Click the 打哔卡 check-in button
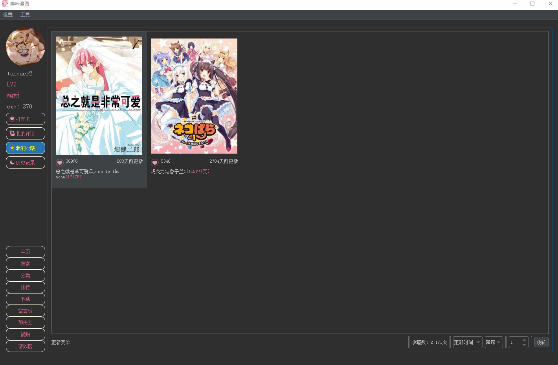This screenshot has width=558, height=365. click(x=26, y=119)
